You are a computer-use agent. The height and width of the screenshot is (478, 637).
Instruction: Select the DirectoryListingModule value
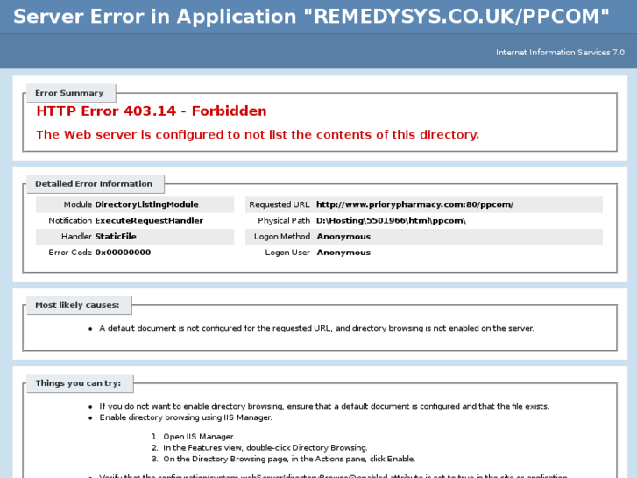[146, 204]
